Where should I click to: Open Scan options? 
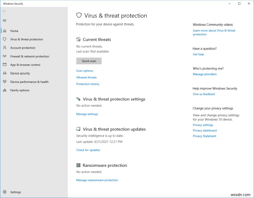[x=85, y=71]
